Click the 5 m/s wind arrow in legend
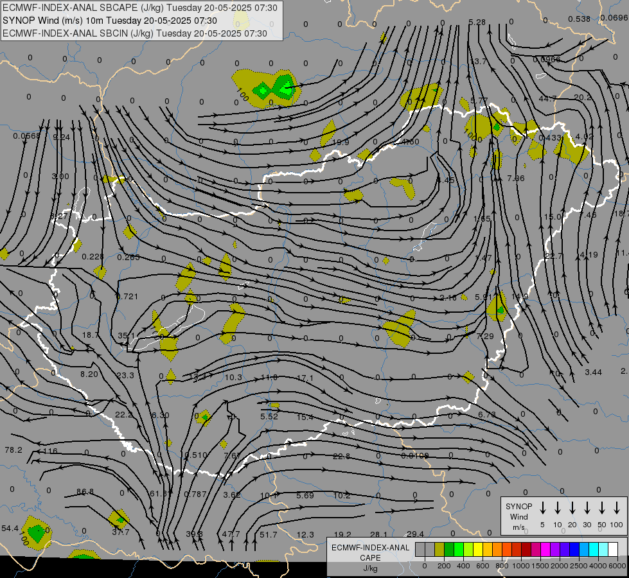 [x=542, y=507]
